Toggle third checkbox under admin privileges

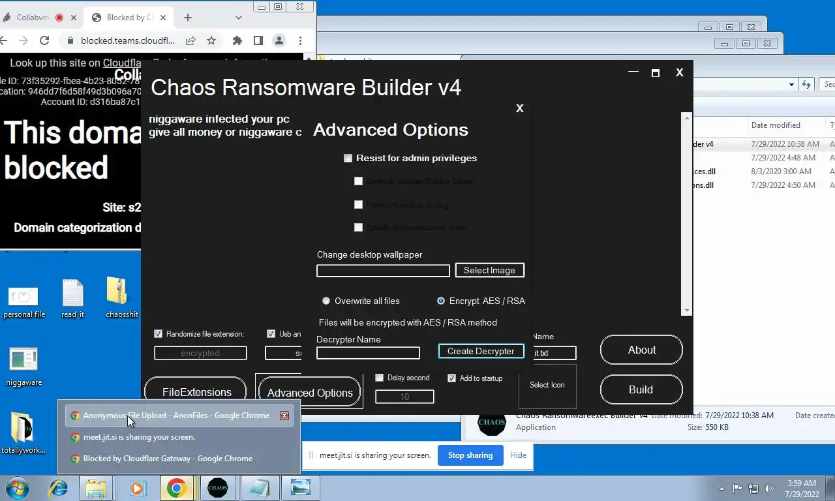(x=358, y=228)
